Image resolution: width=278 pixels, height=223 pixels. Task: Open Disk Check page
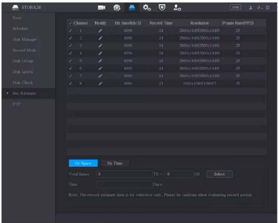tap(23, 83)
